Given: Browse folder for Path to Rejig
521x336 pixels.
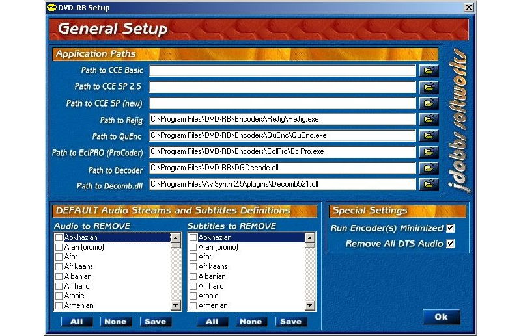Looking at the screenshot, I should pyautogui.click(x=429, y=119).
